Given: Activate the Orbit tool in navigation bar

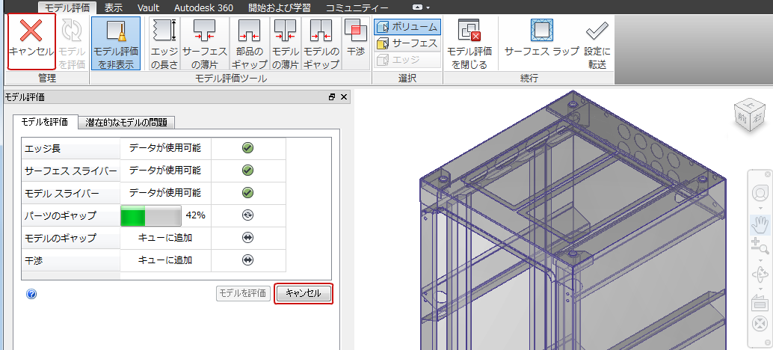Looking at the screenshot, I should pos(760,274).
